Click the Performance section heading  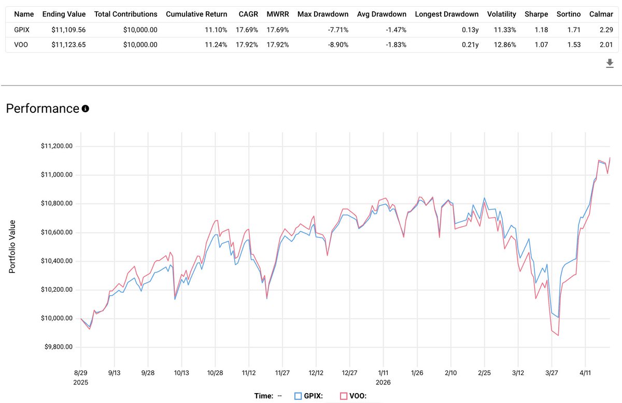click(43, 109)
